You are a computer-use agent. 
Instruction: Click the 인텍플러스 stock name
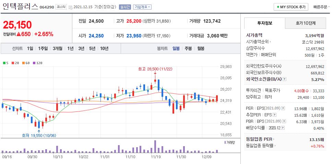click(x=20, y=6)
